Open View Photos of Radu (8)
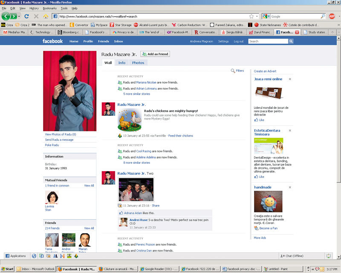The height and width of the screenshot is (273, 341). pyautogui.click(x=61, y=134)
